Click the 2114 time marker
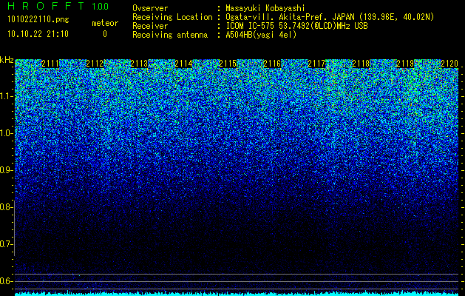 coord(183,64)
